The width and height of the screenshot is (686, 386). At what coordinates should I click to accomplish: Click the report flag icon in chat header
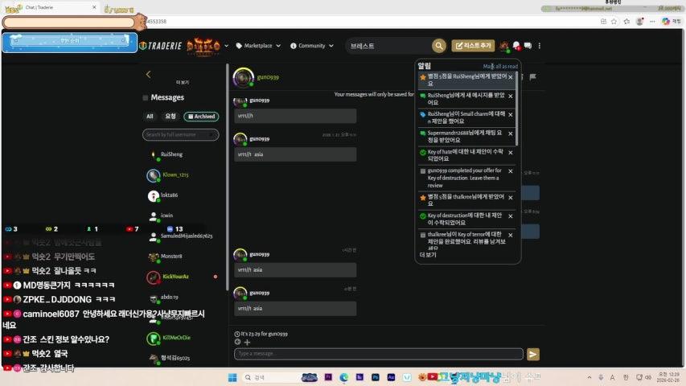532,77
